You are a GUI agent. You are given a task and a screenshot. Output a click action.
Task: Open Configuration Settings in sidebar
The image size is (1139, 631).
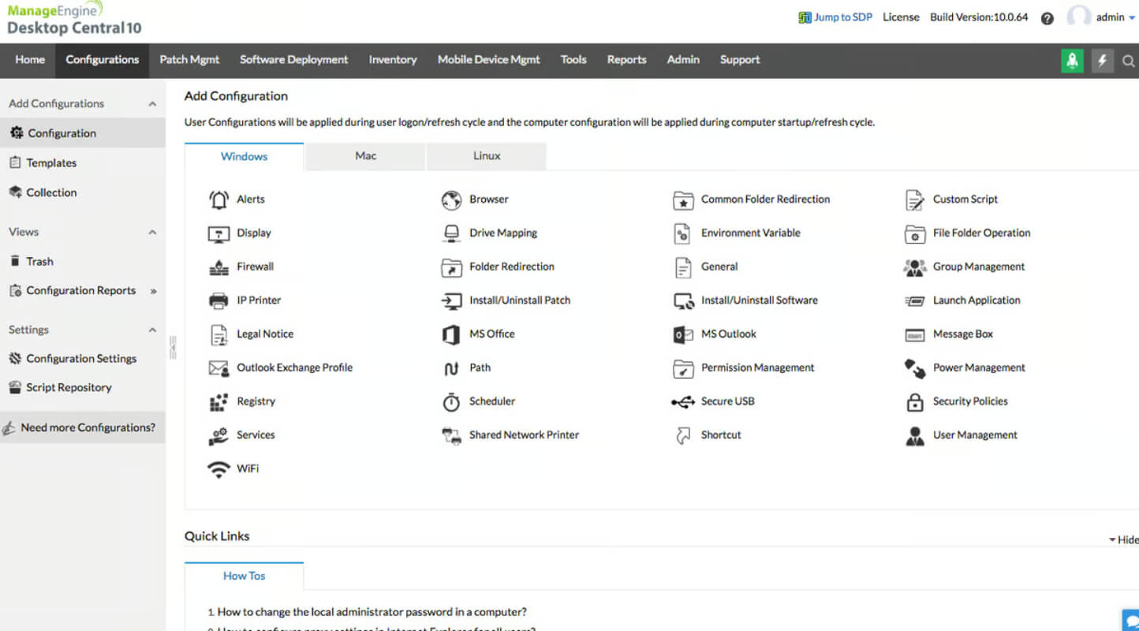pos(83,359)
